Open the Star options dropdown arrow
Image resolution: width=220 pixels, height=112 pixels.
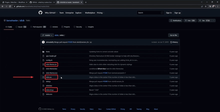coord(213,21)
